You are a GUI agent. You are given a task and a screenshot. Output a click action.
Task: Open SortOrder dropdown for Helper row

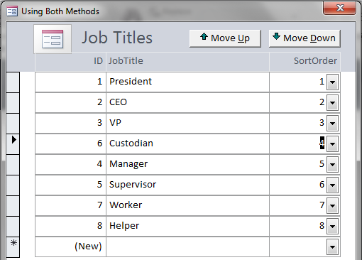pos(332,226)
